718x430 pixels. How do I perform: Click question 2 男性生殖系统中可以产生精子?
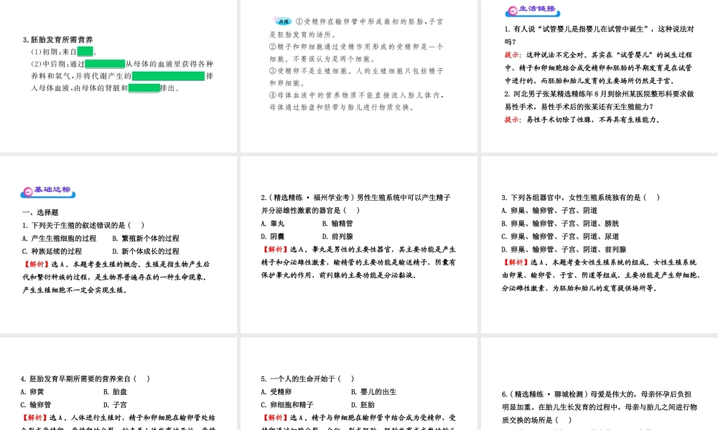point(356,204)
